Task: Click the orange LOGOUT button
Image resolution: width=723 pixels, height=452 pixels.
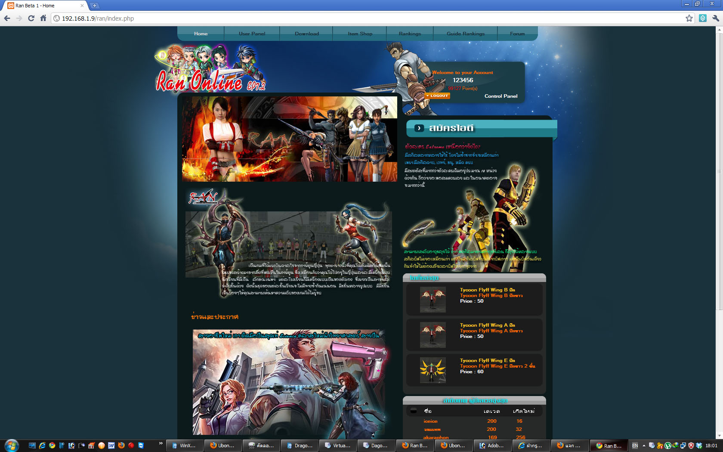Action: point(437,96)
